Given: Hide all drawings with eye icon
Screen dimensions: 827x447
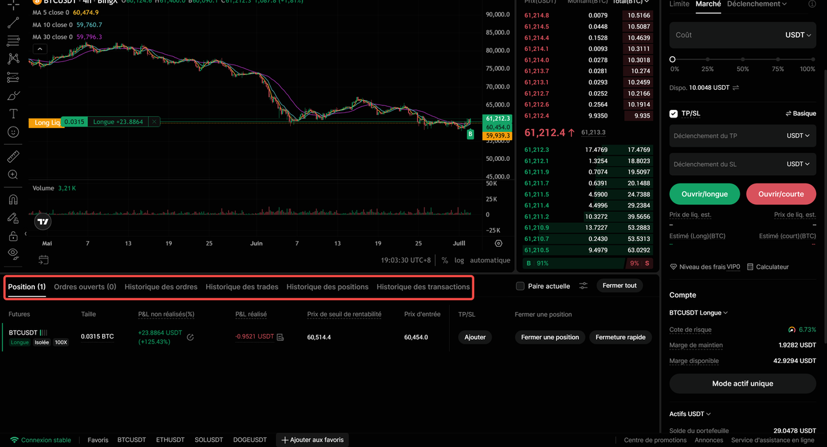Looking at the screenshot, I should click(x=13, y=255).
